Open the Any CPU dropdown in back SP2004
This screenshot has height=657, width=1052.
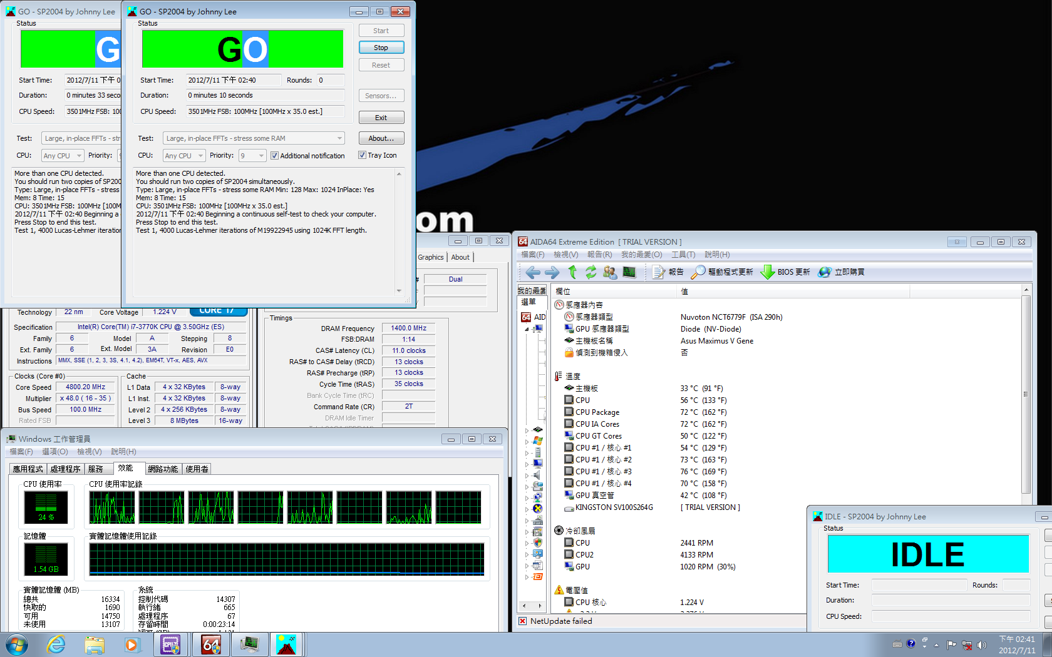tap(63, 156)
